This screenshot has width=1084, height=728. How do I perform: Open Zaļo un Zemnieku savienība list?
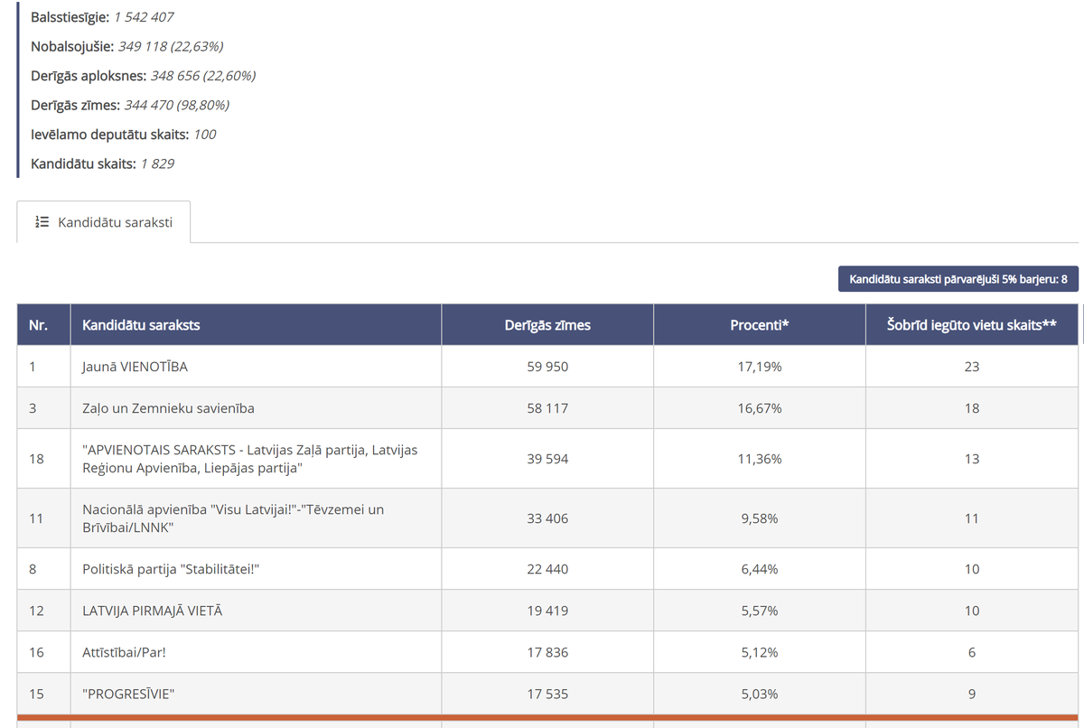168,408
